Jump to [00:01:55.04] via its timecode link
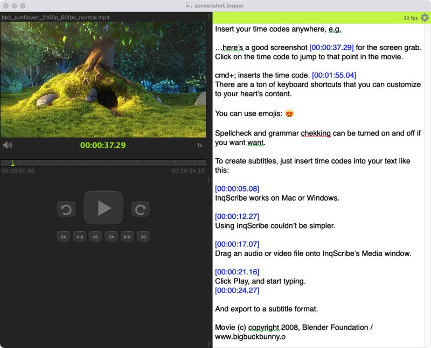The width and height of the screenshot is (431, 348). (333, 75)
